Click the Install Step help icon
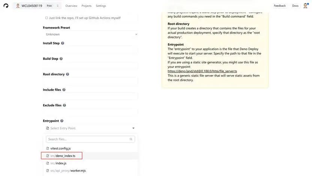Screen dimensions: 312x176 [x=63, y=43]
